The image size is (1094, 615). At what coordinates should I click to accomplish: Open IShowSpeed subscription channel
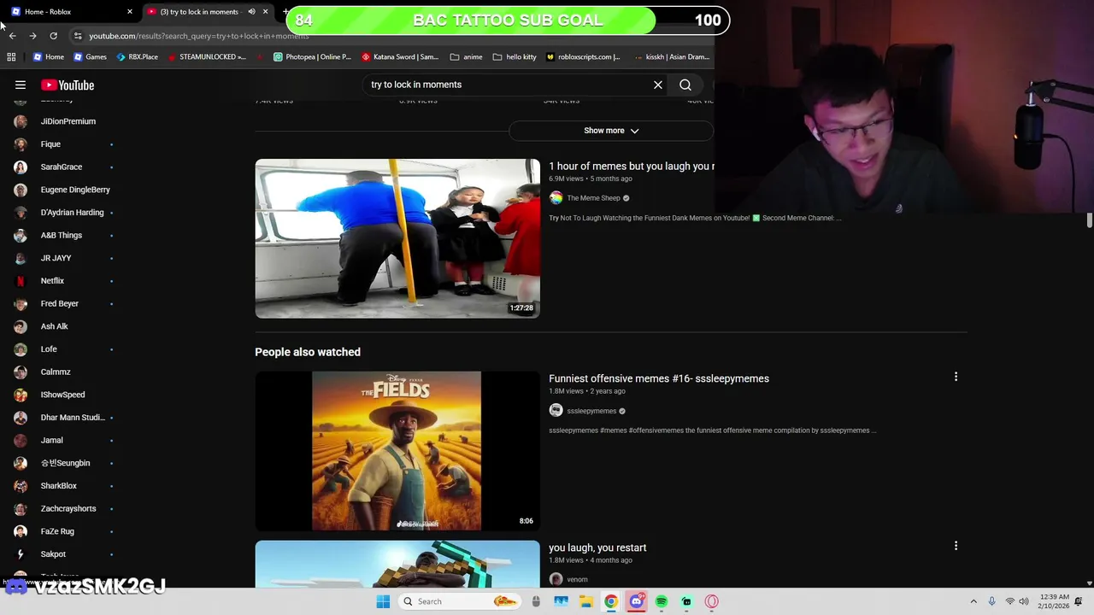(x=64, y=395)
